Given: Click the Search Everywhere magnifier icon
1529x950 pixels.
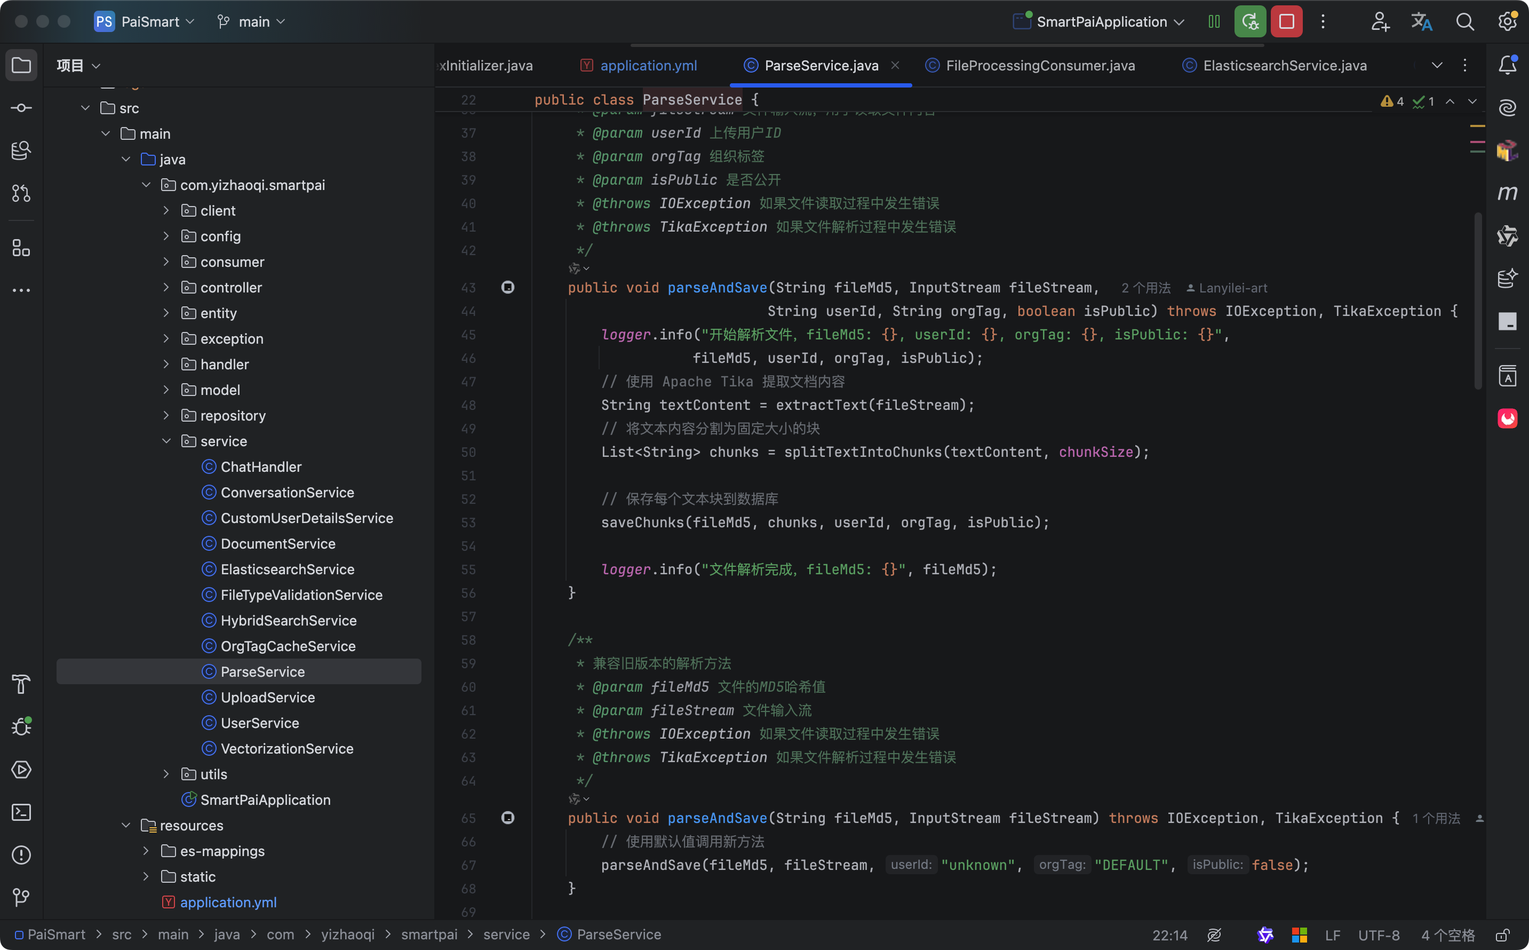Looking at the screenshot, I should 1464,22.
